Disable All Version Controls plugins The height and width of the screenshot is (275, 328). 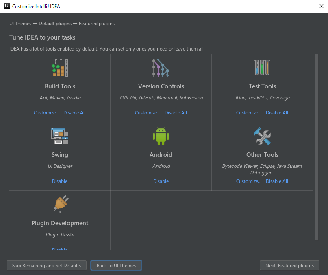[x=176, y=113]
